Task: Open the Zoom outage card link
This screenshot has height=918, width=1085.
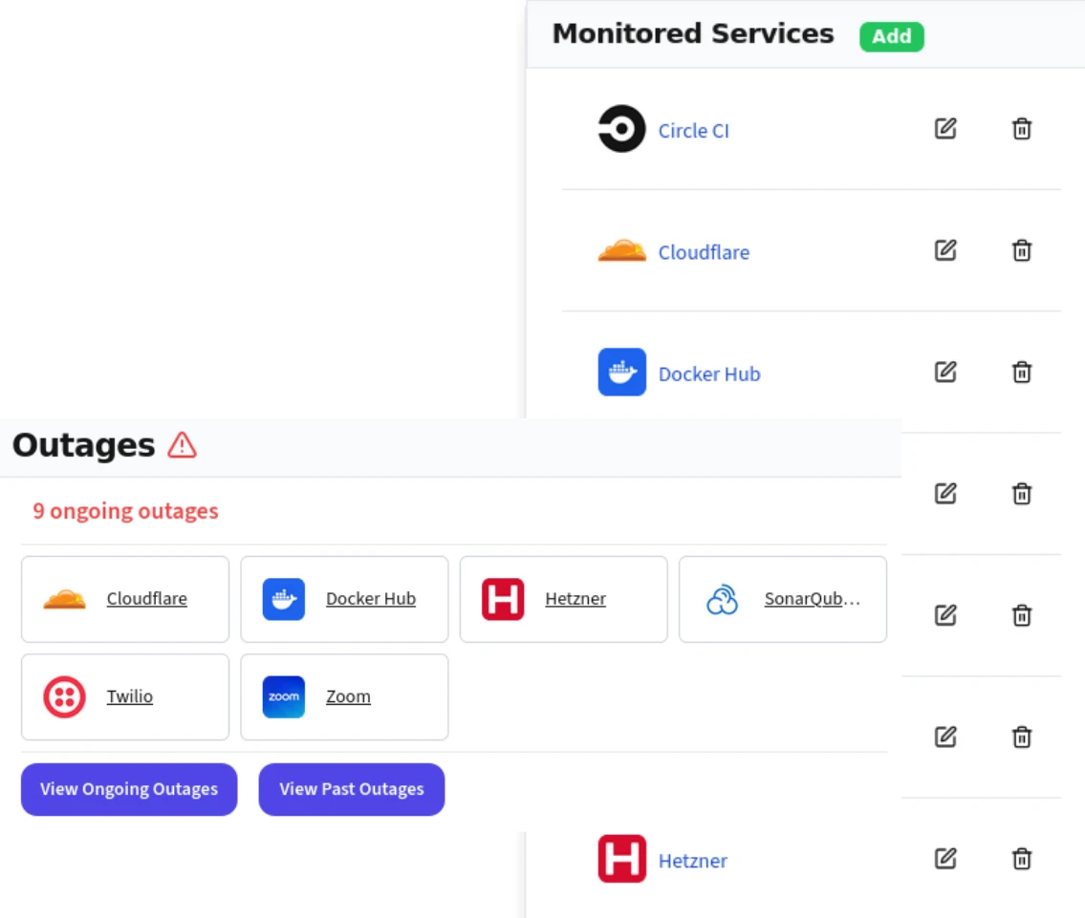Action: (x=348, y=696)
